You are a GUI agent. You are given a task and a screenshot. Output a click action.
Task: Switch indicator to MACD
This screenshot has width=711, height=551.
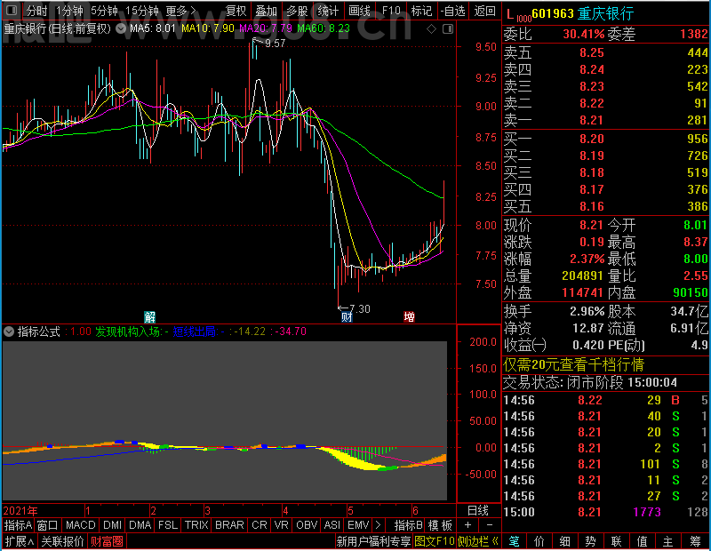(x=80, y=525)
